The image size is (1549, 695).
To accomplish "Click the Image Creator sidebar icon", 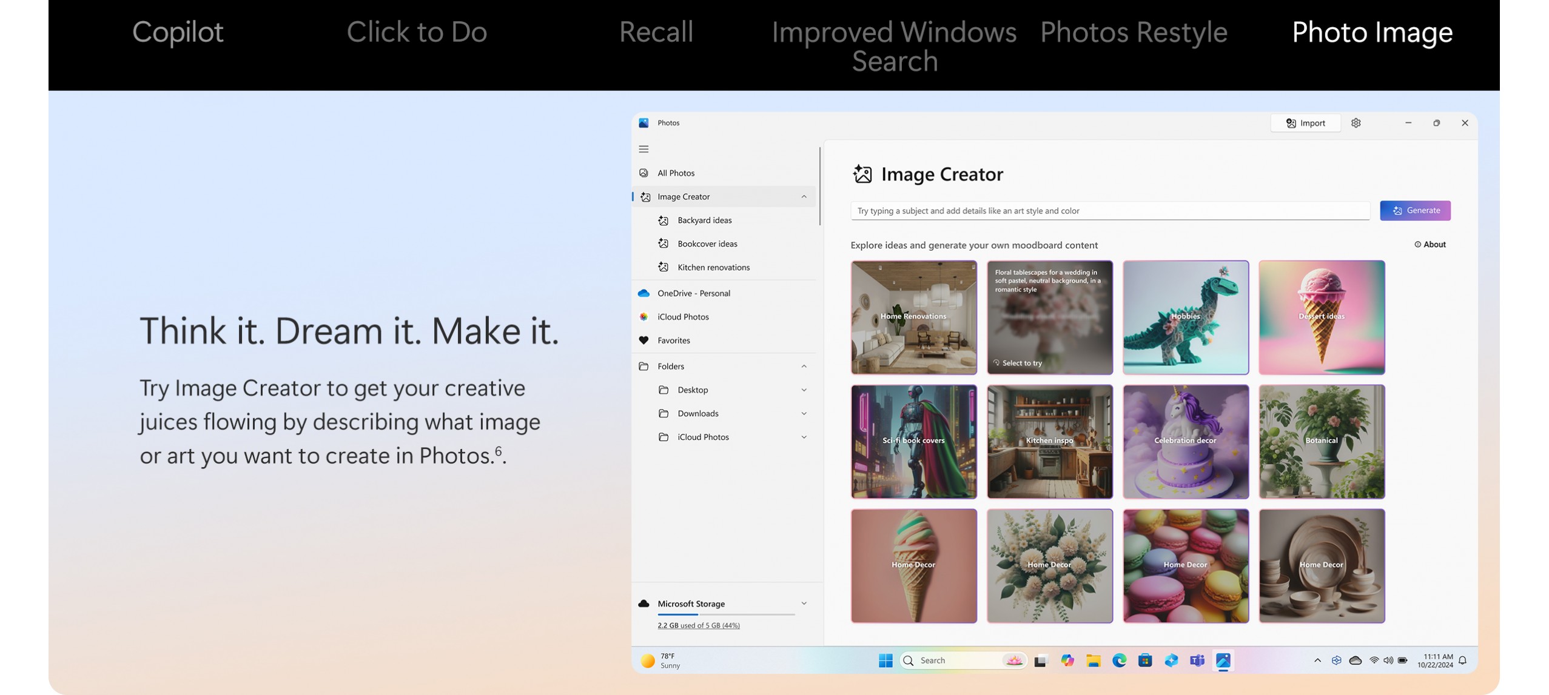I will coord(645,197).
